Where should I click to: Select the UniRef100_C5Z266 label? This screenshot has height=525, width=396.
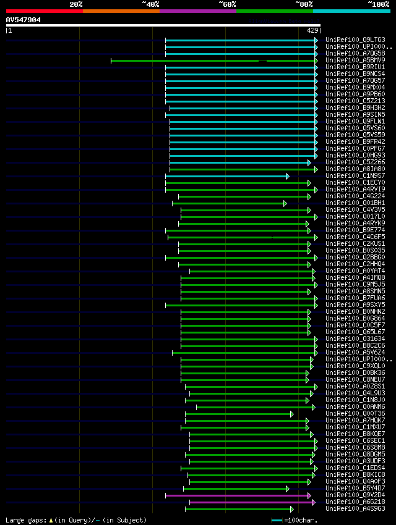[355, 162]
